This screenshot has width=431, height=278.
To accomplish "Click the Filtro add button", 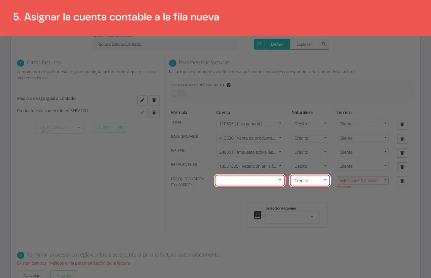I will [109, 127].
